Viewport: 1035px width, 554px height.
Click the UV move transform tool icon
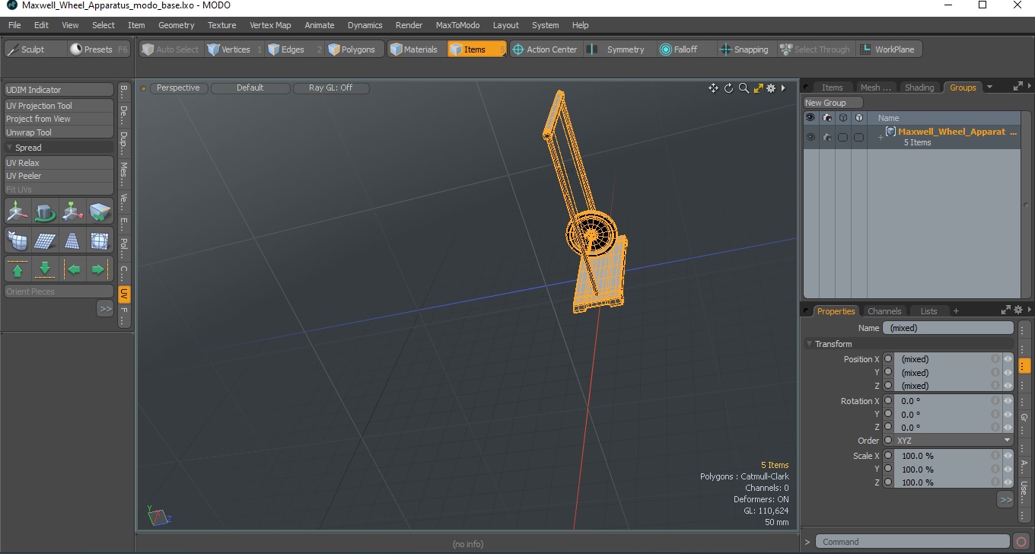tap(17, 212)
